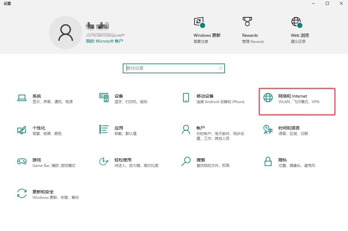This screenshot has width=348, height=231.
Task: Click the search magnifier in the search box
Action: click(220, 68)
